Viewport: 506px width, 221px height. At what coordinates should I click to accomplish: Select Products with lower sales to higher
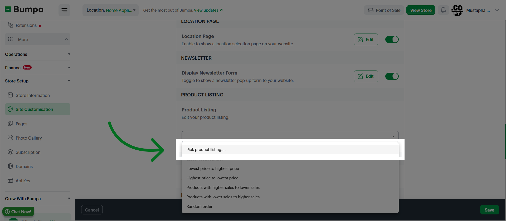pos(290,197)
